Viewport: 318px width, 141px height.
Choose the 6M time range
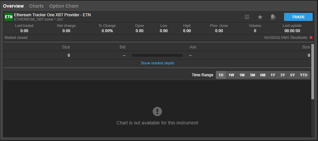tap(263, 75)
